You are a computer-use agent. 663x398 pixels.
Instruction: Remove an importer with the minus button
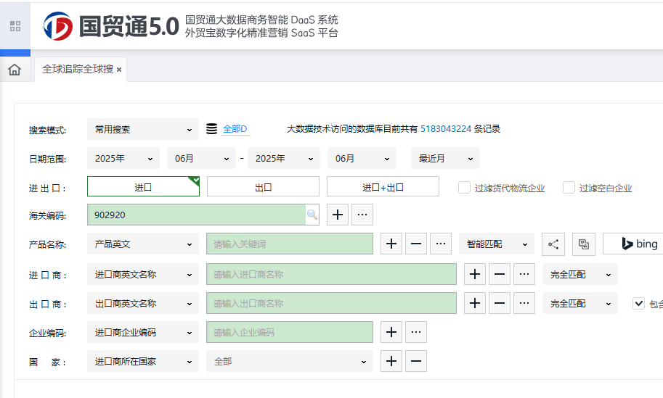[500, 274]
